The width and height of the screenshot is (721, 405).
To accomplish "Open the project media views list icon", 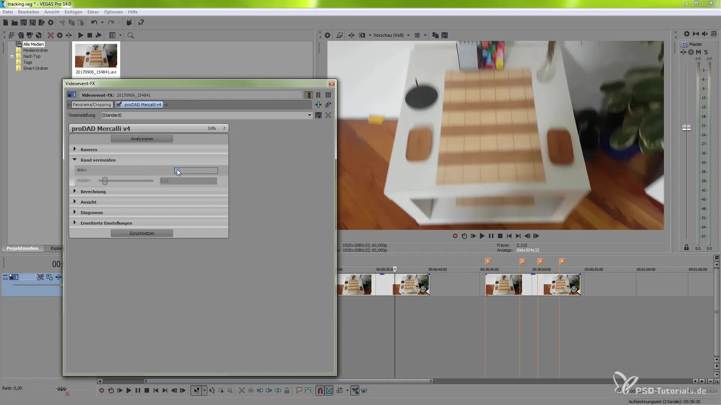I will click(112, 35).
